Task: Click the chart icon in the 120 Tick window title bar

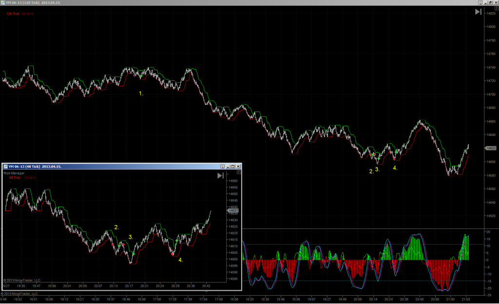Action: pos(3,2)
